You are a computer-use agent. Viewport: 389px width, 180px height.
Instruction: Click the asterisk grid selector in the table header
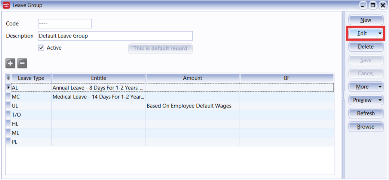(x=8, y=78)
